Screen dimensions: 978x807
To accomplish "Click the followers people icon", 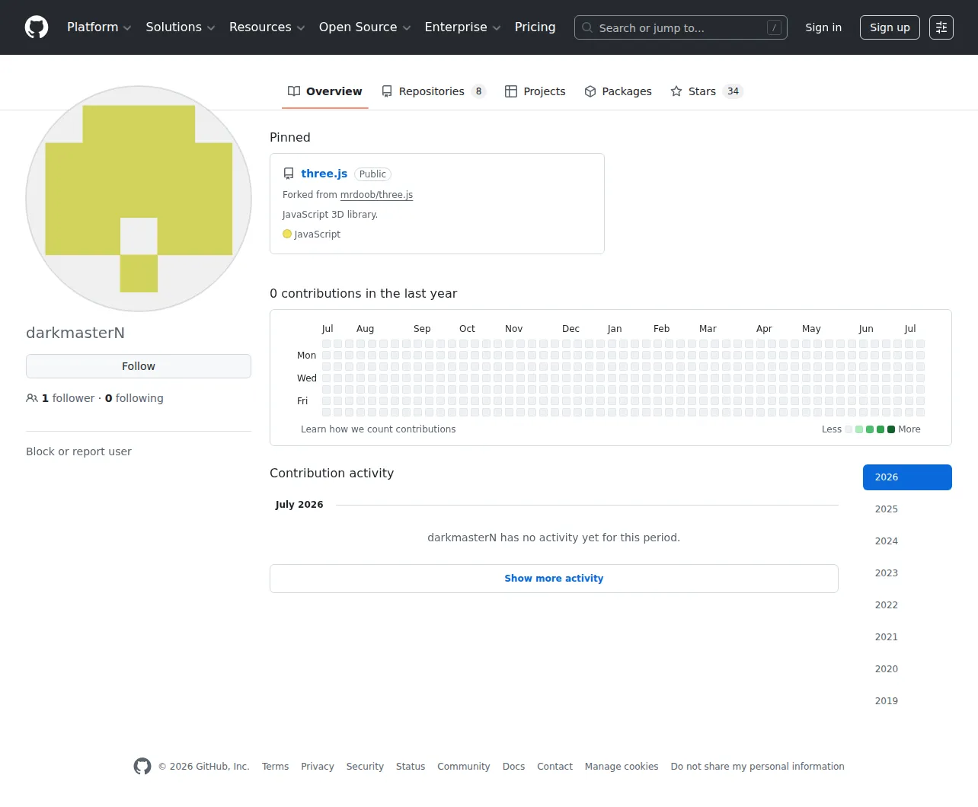I will click(x=32, y=398).
